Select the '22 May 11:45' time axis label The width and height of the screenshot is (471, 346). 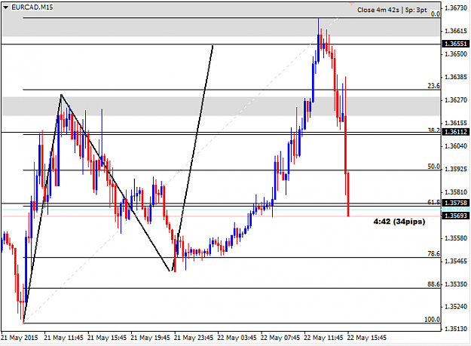323,338
